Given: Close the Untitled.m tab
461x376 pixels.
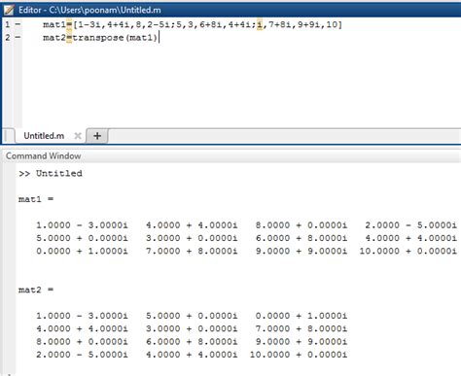Looking at the screenshot, I should (x=78, y=136).
